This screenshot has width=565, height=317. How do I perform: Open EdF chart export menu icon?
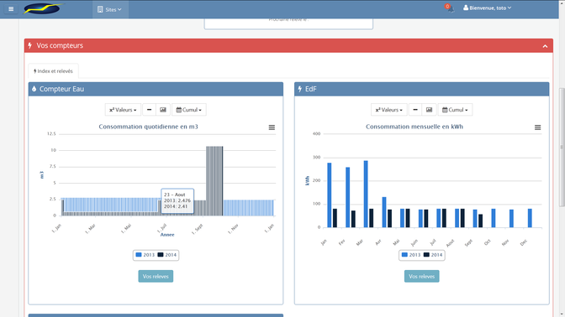point(537,127)
